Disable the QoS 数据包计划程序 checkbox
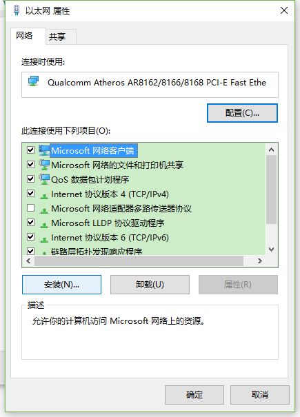Image resolution: width=300 pixels, height=417 pixels. coord(31,179)
